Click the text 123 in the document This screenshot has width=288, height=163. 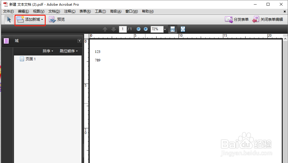(98, 52)
